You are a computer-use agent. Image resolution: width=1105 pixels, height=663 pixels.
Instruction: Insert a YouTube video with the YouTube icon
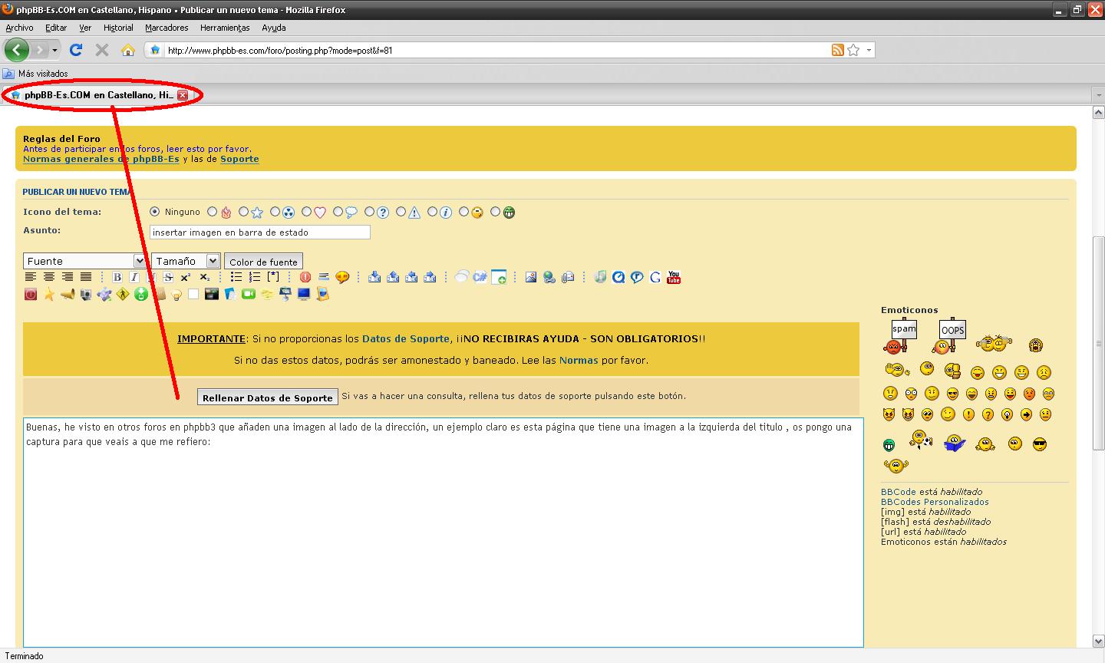tap(674, 278)
